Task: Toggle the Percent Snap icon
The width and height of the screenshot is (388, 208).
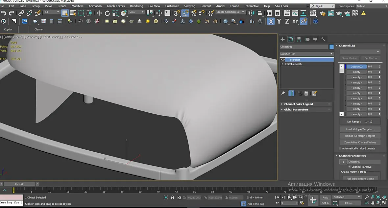Action: coord(193,13)
